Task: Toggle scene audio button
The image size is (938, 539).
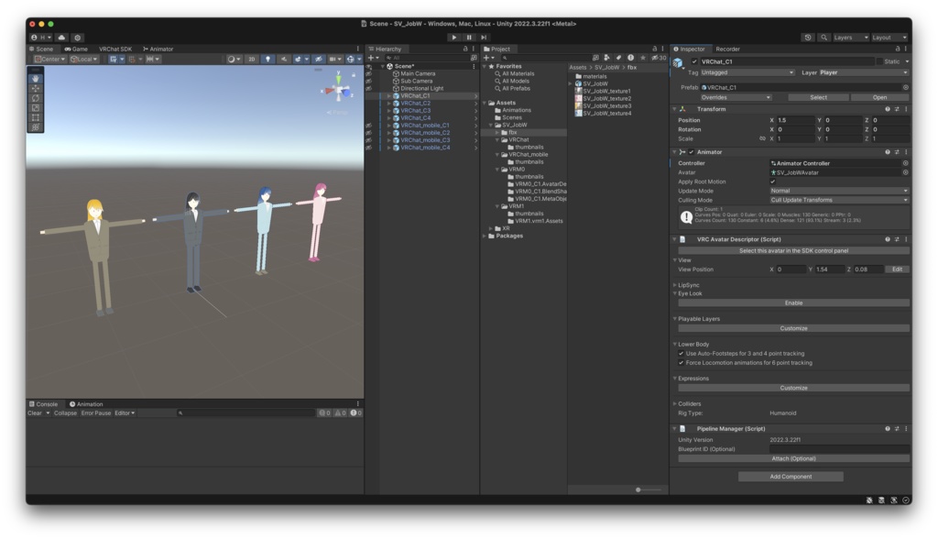Action: tap(284, 59)
